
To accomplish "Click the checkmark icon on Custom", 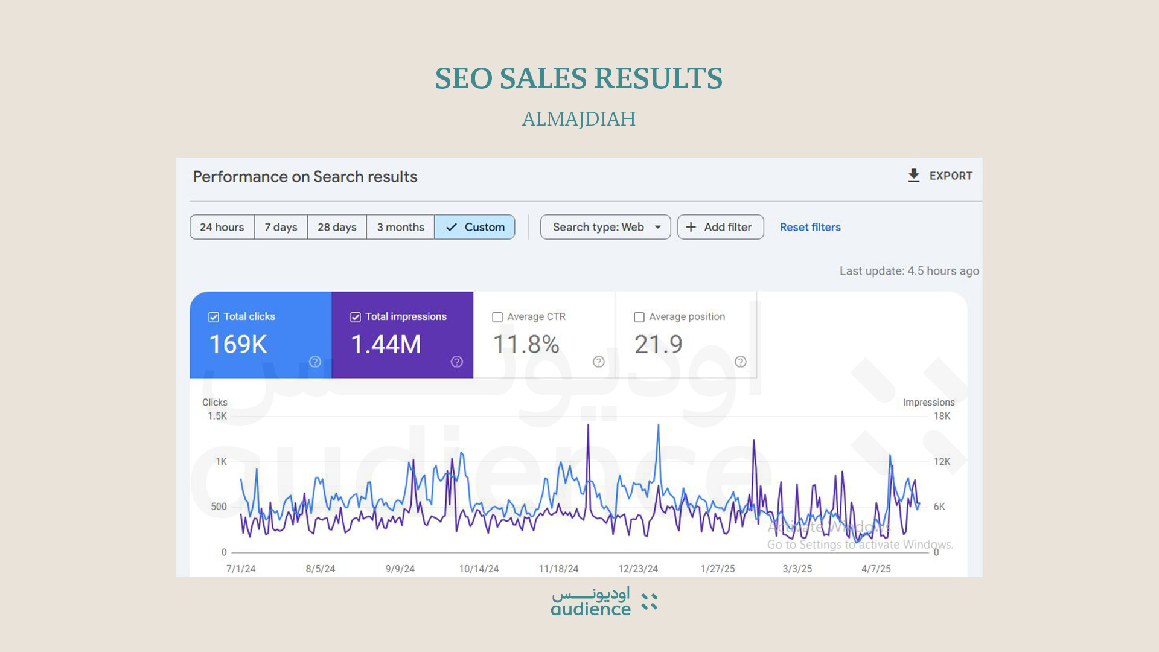I will 451,227.
